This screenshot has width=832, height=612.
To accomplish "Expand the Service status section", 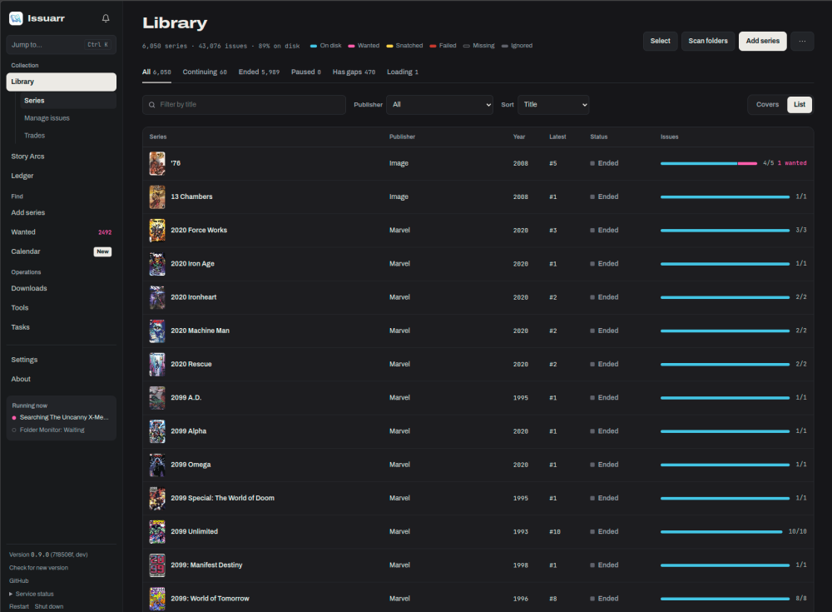I will pos(32,594).
